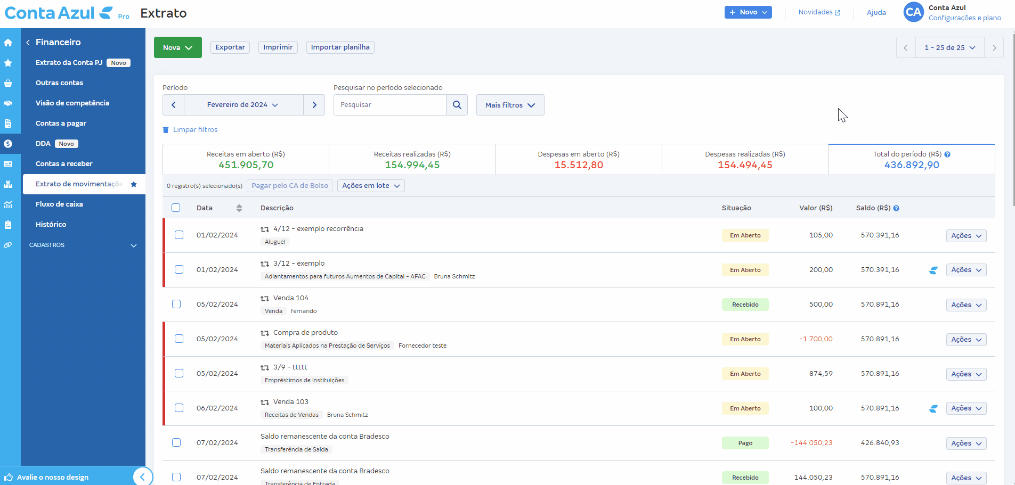Click the sort icon beside Data column
Screen dimensions: 1015x485
(239, 208)
